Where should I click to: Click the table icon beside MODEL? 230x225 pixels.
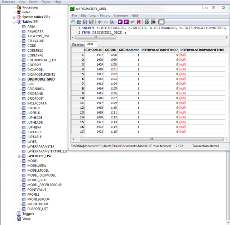coord(24,161)
